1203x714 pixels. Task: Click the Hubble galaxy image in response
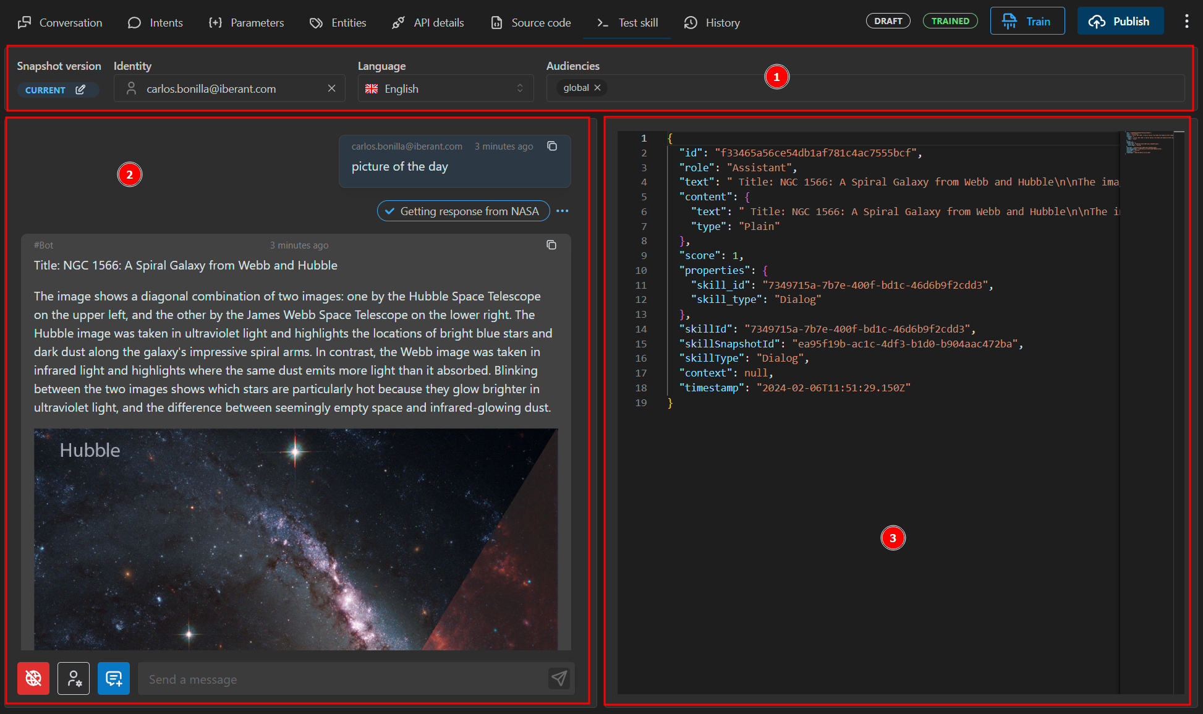295,539
